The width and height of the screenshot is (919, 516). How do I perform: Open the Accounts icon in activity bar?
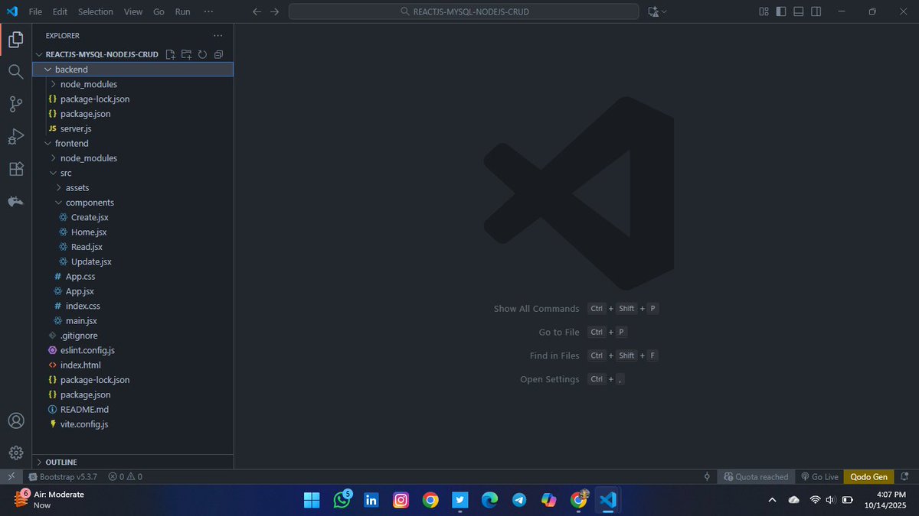[15, 420]
